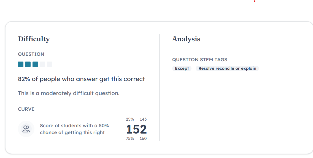Click the fifth (empty) difficulty square
The height and width of the screenshot is (158, 313).
[x=50, y=64]
